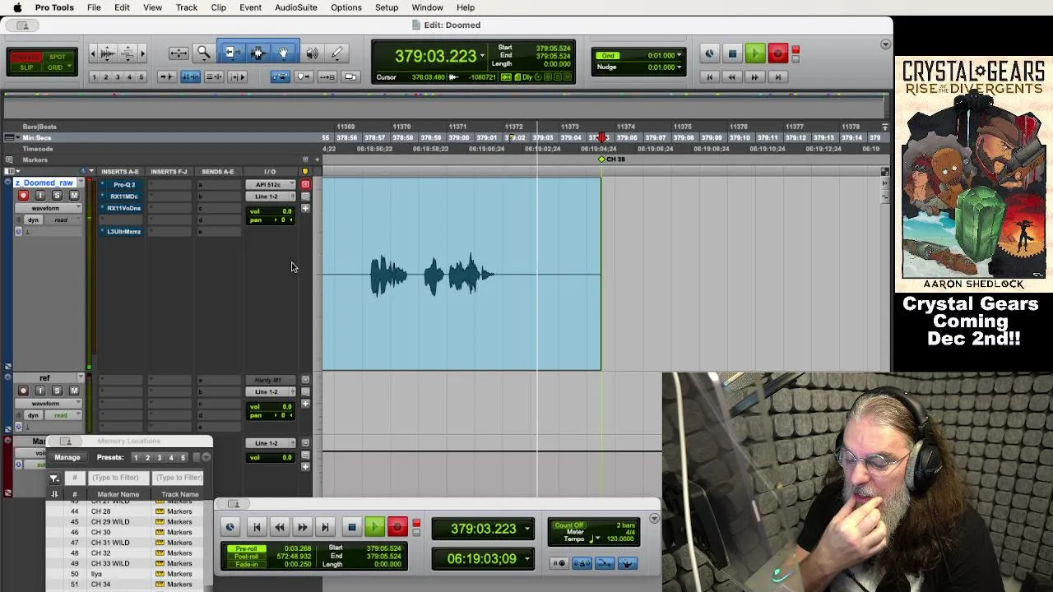1053x592 pixels.
Task: Click the green Play button in Transport window
Action: coord(374,528)
